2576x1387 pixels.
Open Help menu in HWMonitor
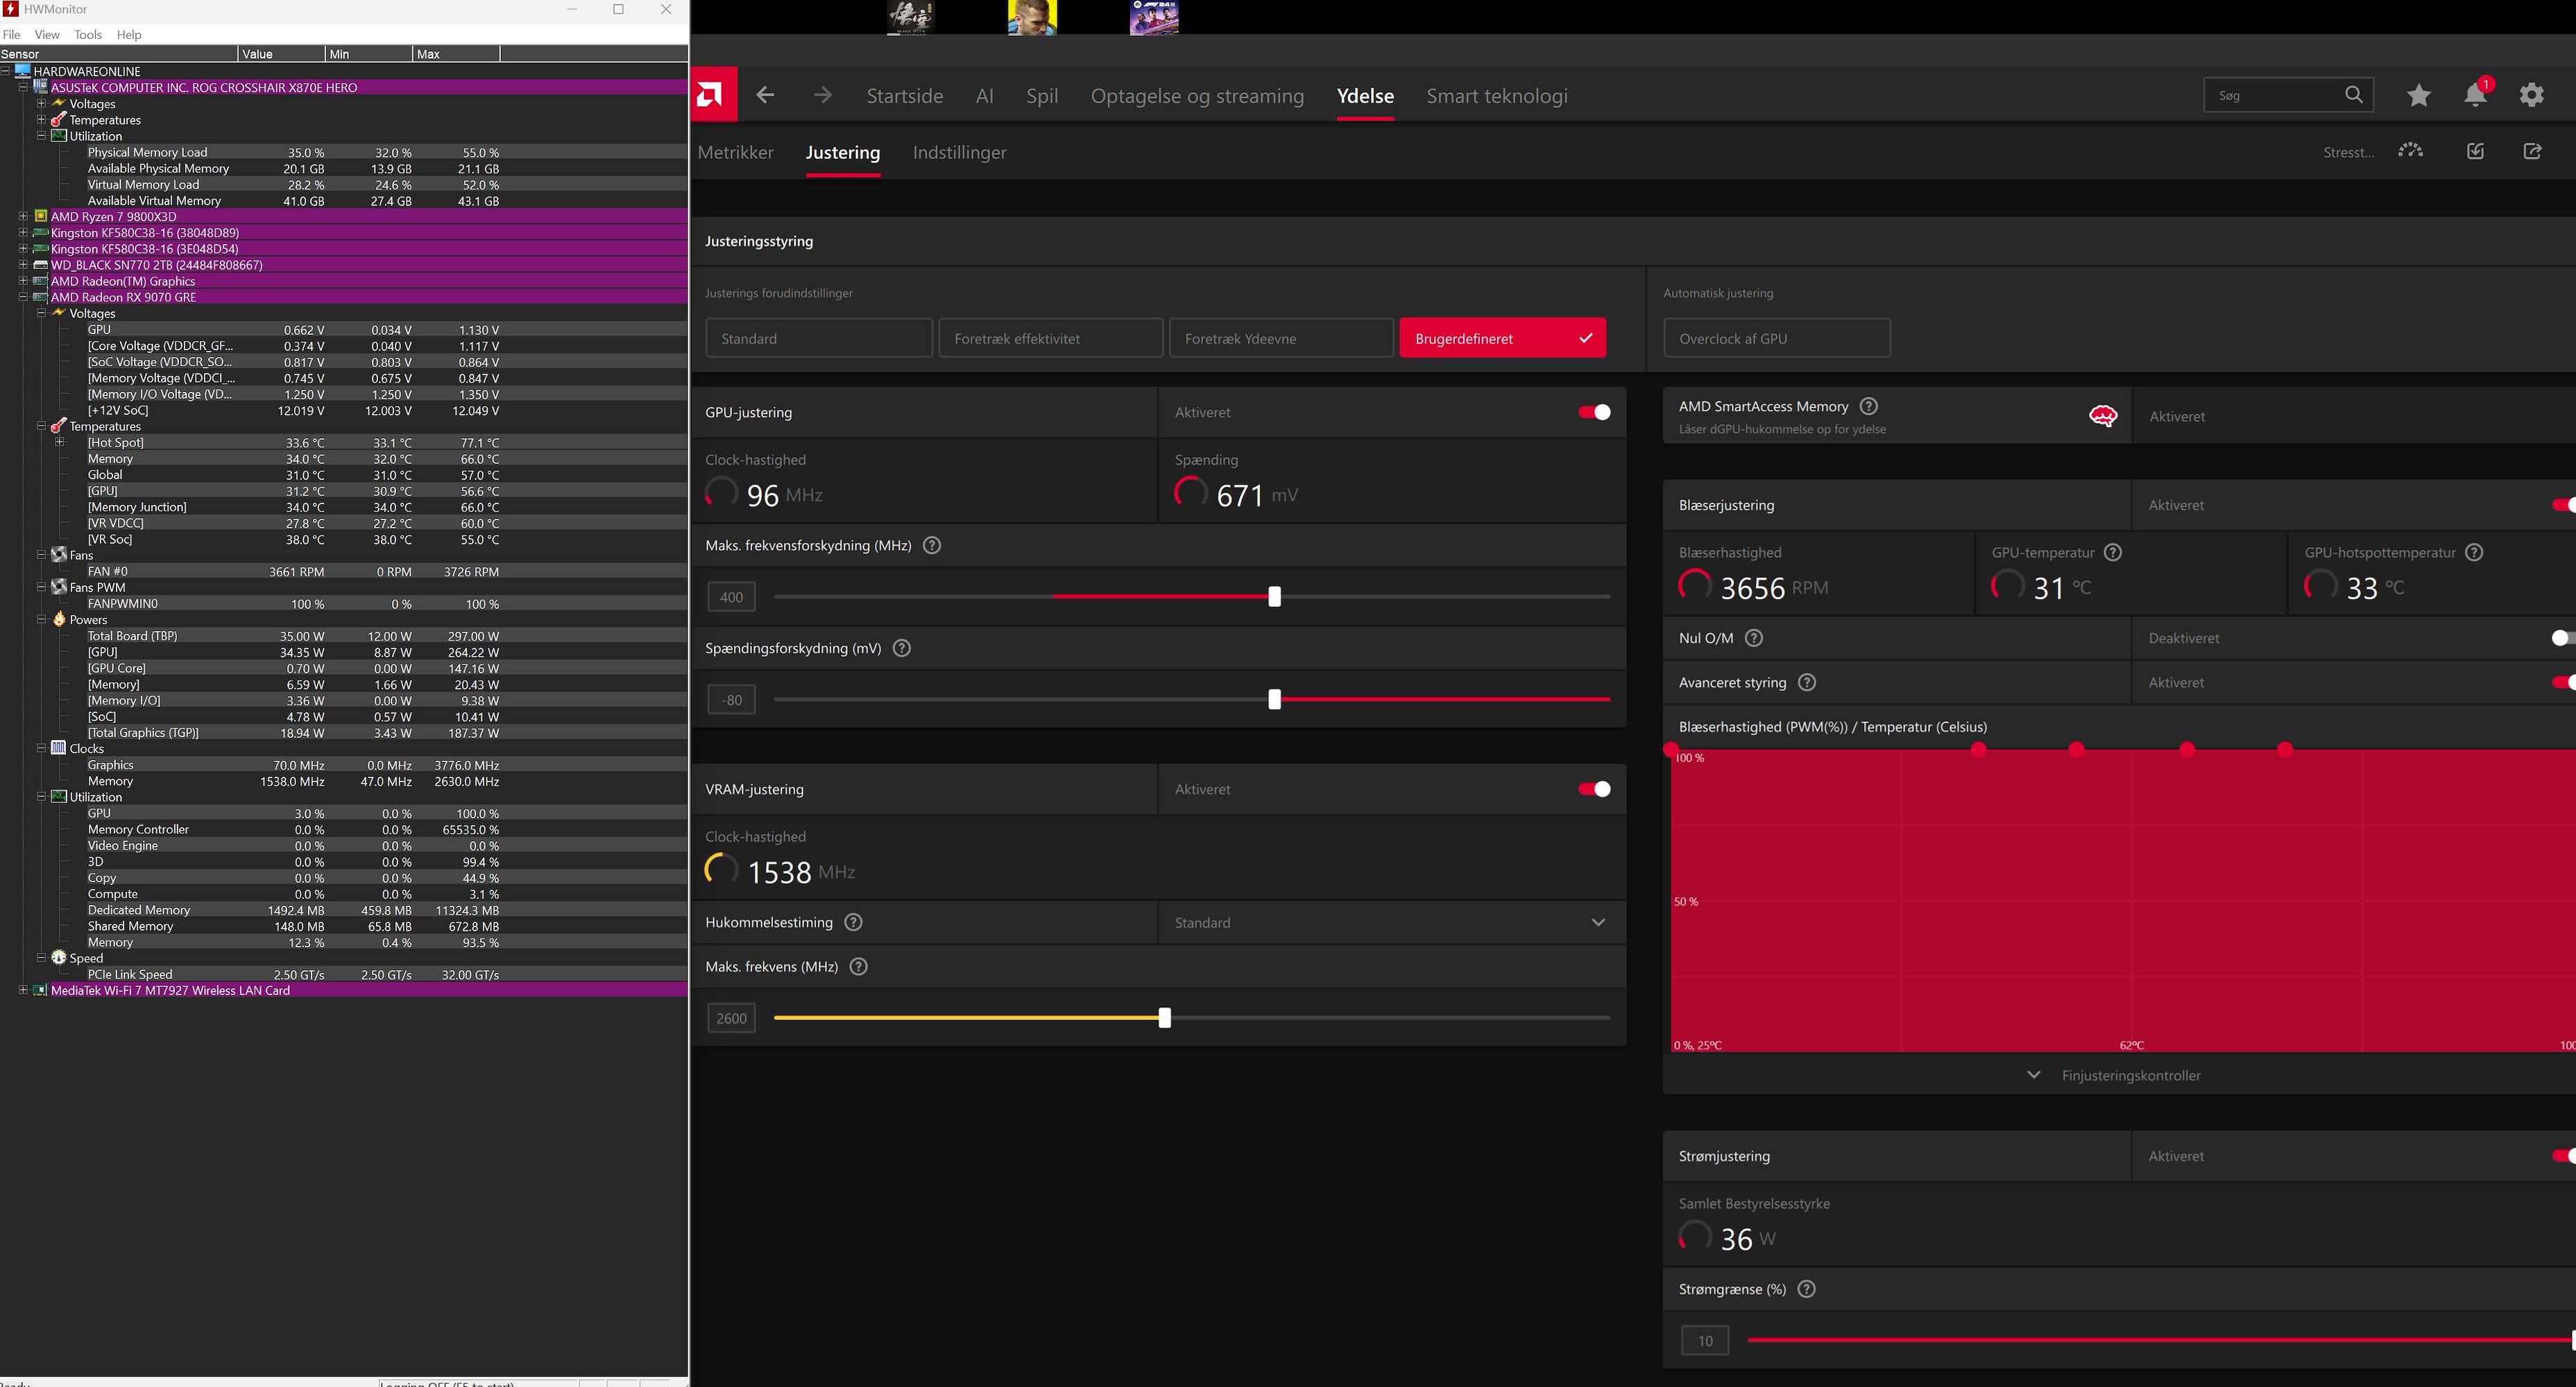coord(129,34)
